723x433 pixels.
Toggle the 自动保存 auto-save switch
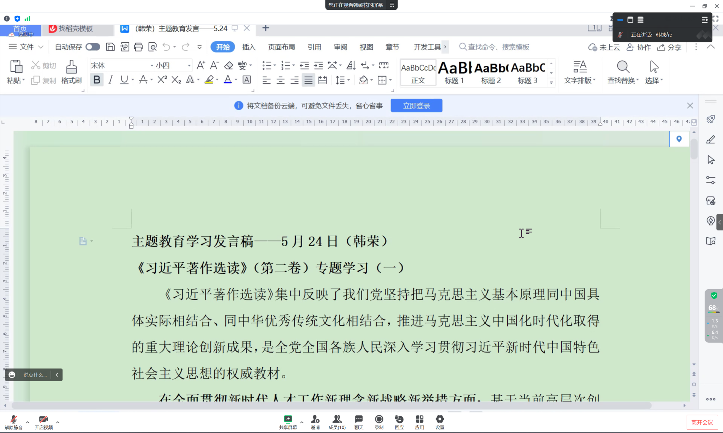coord(93,47)
